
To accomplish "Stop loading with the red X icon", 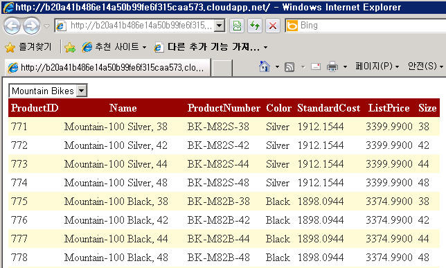I will [x=273, y=26].
